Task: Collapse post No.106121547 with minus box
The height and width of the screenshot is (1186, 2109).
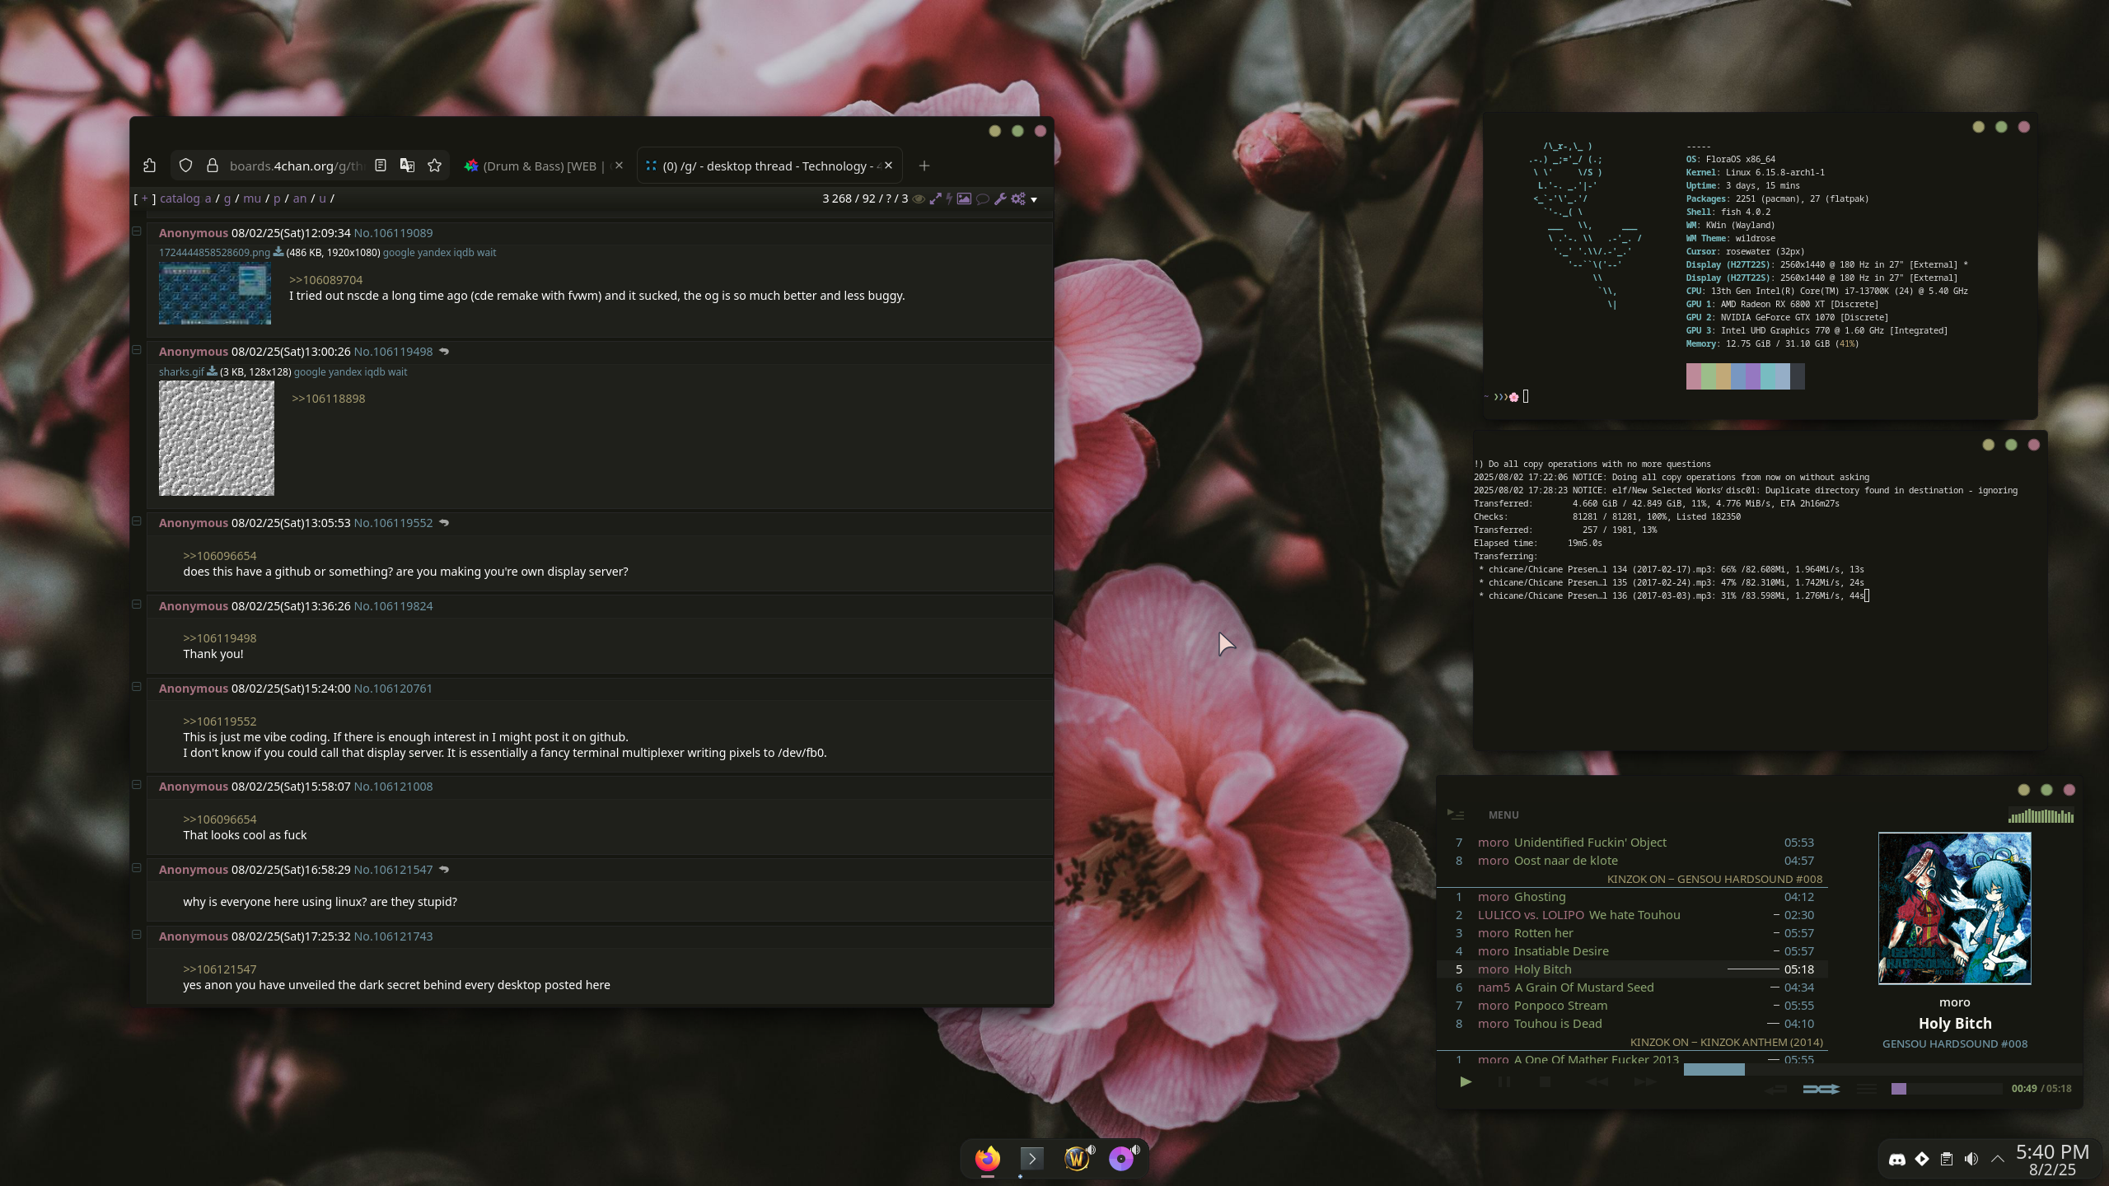Action: coord(137,868)
